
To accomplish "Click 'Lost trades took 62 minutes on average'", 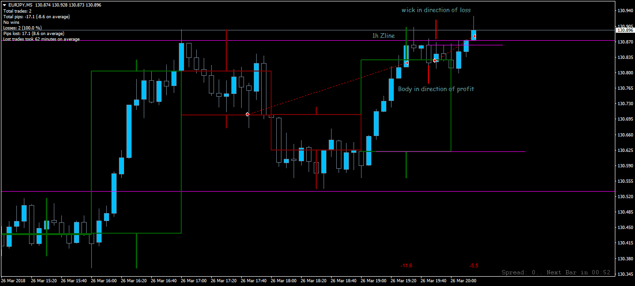I will tap(41, 39).
